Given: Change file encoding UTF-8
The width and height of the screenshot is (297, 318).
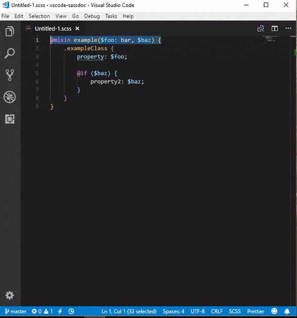Looking at the screenshot, I should (x=198, y=311).
